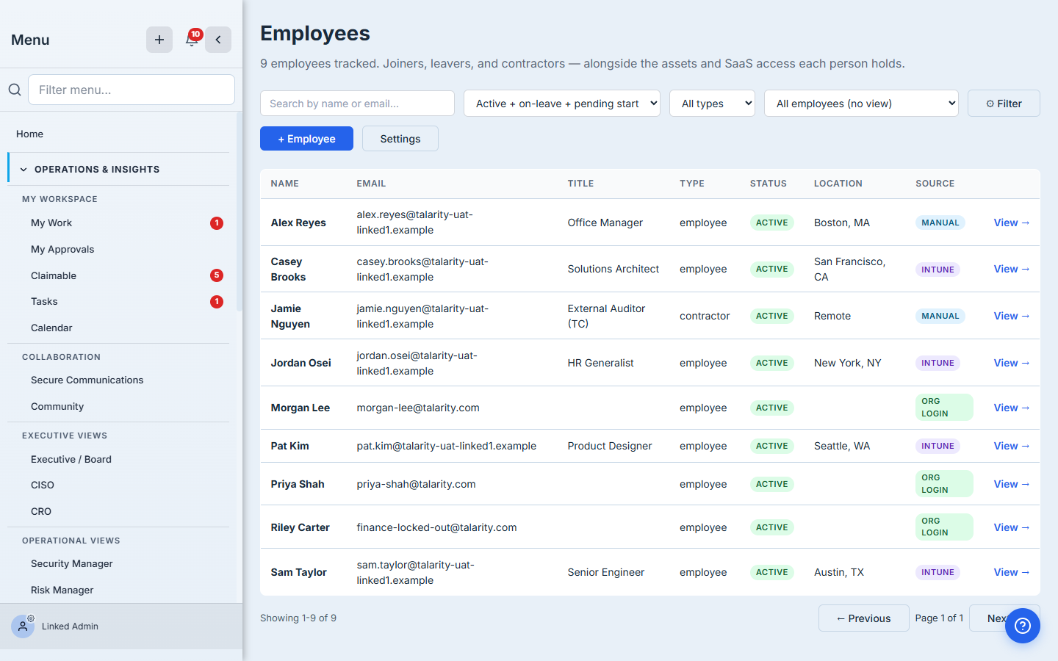
Task: Click Priya Shah name cell
Action: tap(298, 484)
